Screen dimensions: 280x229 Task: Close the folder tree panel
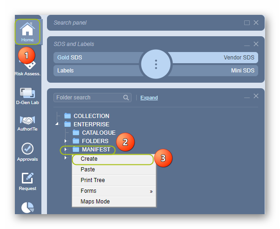click(256, 96)
